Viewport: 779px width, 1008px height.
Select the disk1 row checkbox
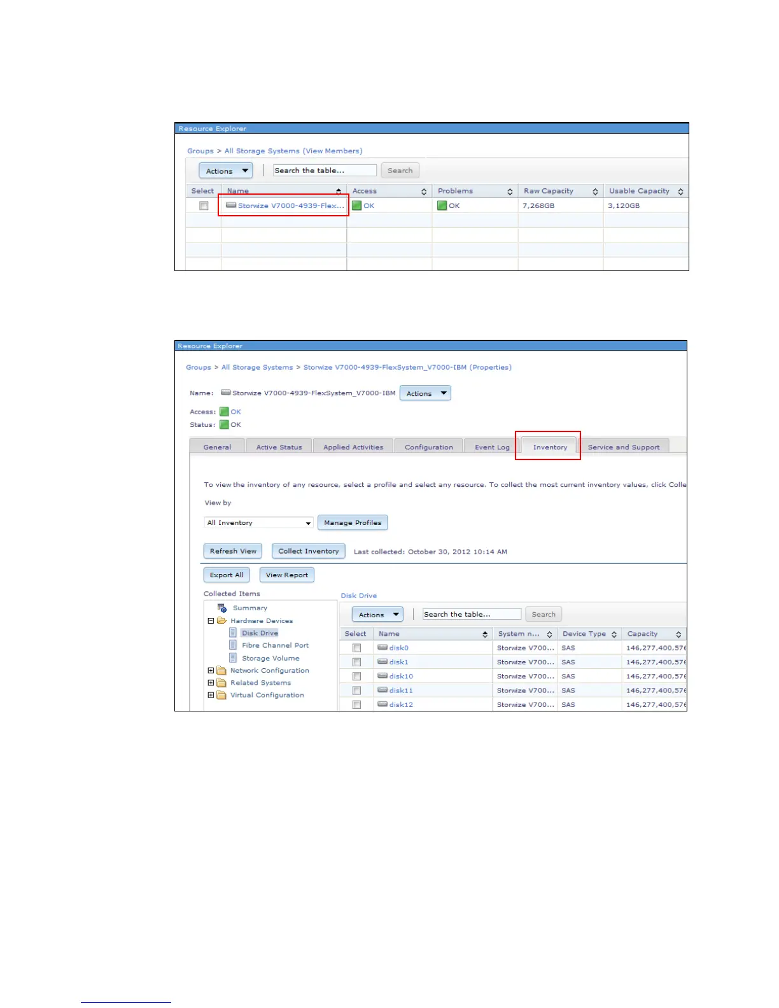(x=356, y=662)
